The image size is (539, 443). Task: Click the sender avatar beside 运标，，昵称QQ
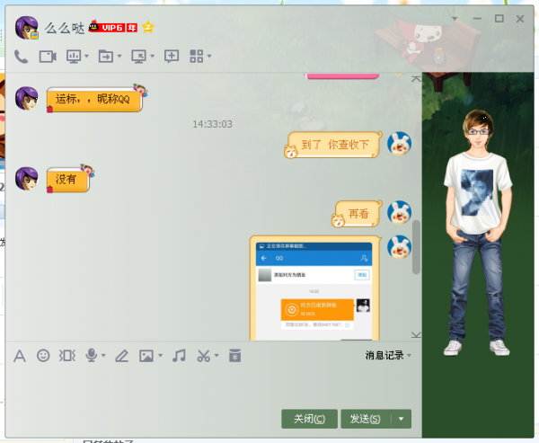(x=26, y=98)
